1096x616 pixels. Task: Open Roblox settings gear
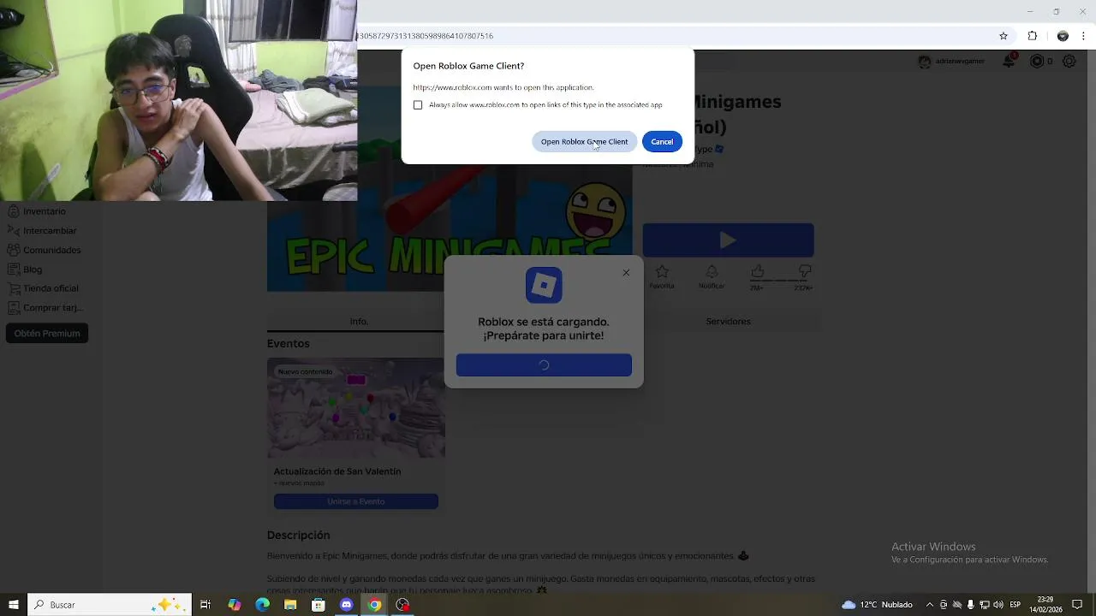tap(1069, 62)
